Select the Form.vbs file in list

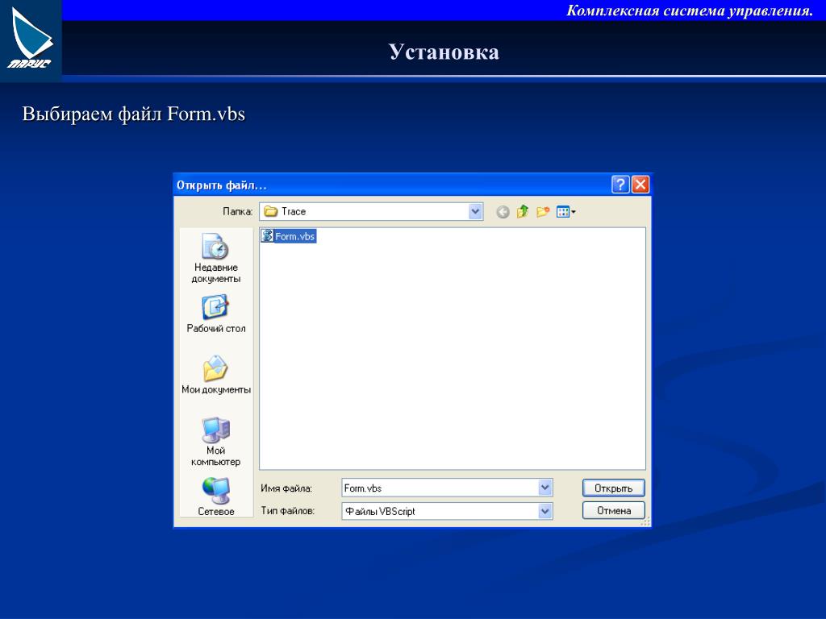click(x=289, y=236)
